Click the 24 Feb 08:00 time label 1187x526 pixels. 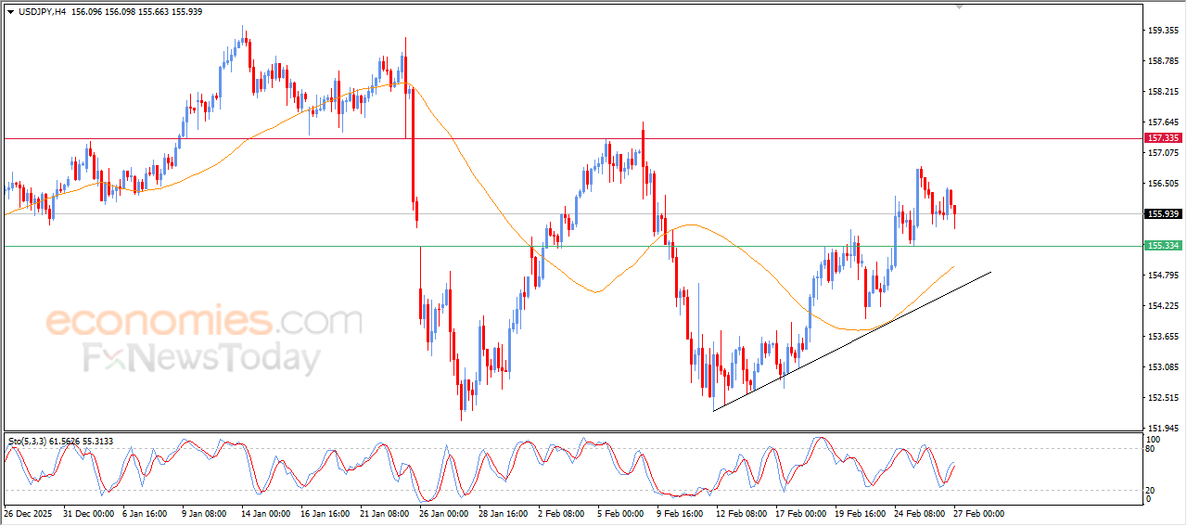(x=919, y=513)
